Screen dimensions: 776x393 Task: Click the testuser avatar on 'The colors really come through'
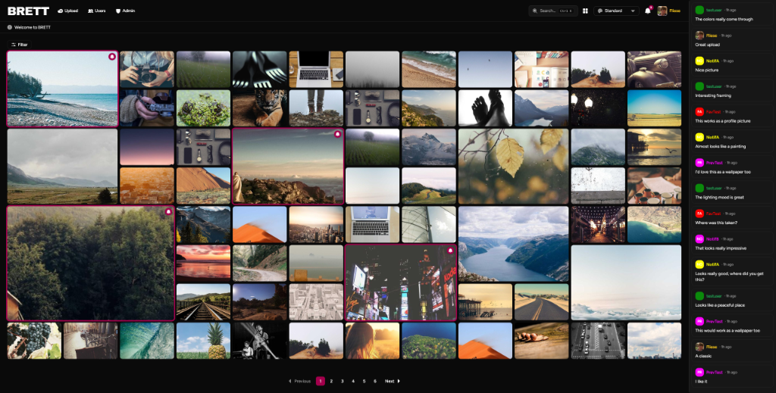point(699,10)
